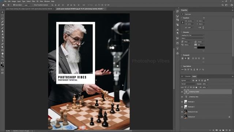
Task: Filter layers by pixel layers icon
Action: (193, 81)
